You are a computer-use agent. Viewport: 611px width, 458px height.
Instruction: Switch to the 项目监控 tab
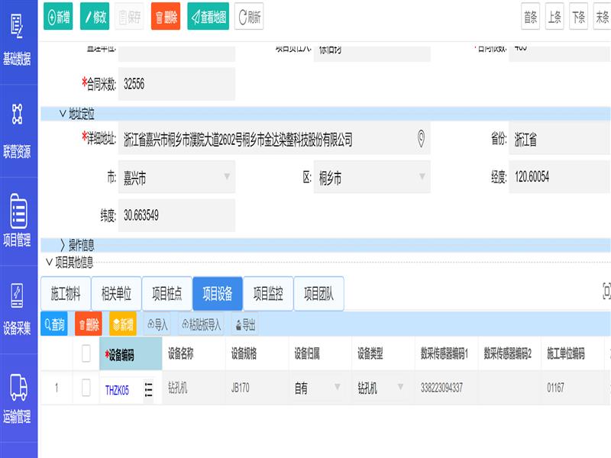[268, 294]
